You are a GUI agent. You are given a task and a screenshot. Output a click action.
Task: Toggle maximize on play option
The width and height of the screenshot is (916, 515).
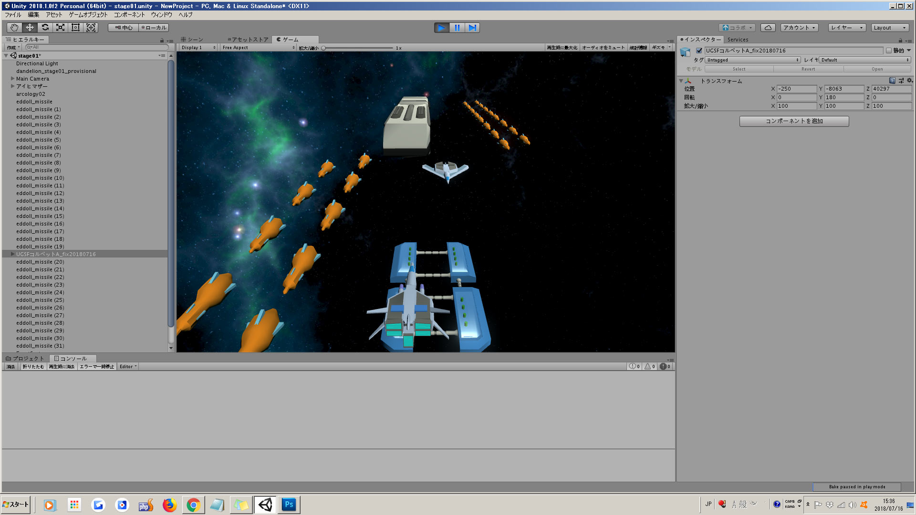click(562, 48)
